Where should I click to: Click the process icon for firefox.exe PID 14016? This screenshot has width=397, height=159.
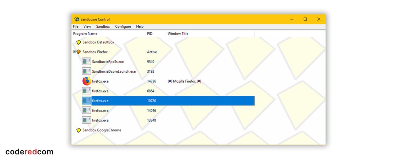click(x=87, y=110)
